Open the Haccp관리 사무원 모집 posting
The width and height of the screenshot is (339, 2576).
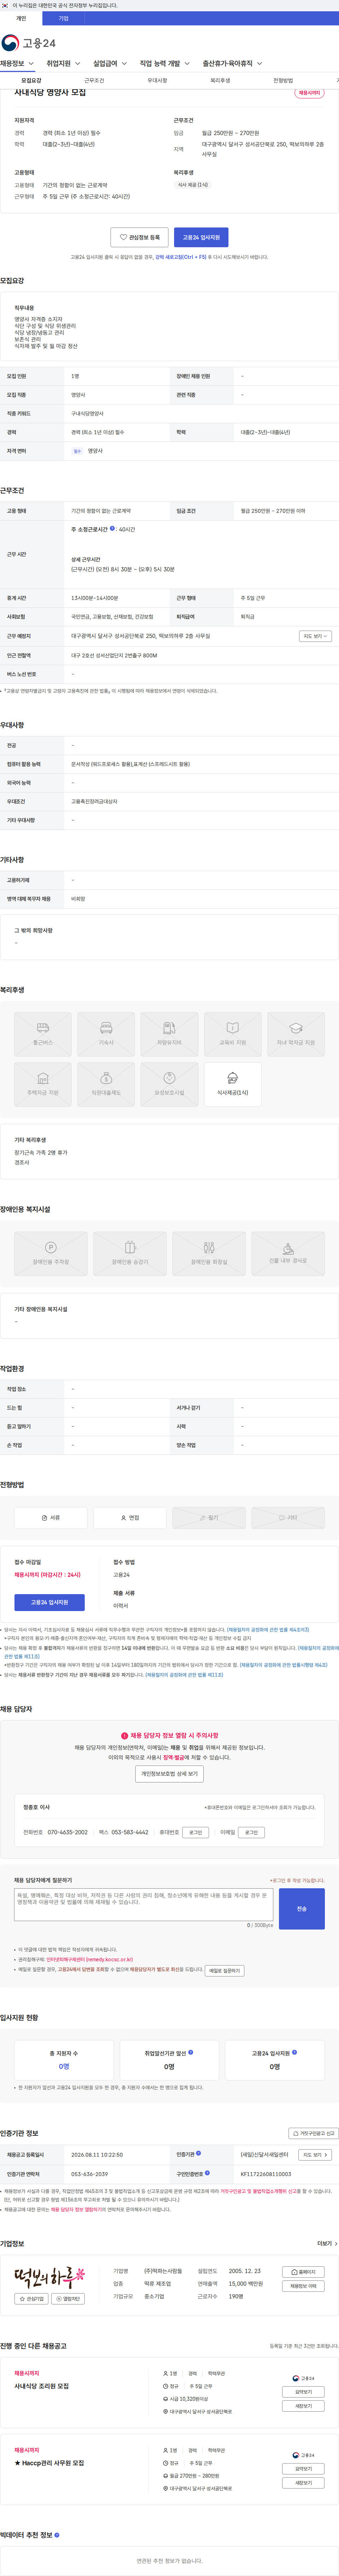click(x=49, y=2463)
